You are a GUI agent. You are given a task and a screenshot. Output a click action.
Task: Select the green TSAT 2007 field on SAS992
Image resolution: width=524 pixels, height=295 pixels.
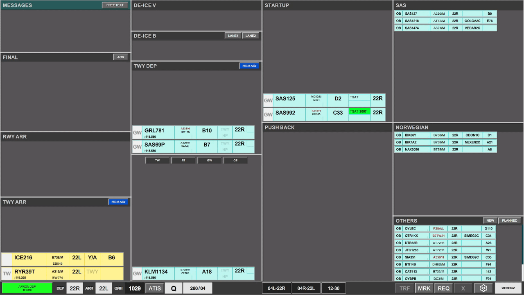pos(359,111)
